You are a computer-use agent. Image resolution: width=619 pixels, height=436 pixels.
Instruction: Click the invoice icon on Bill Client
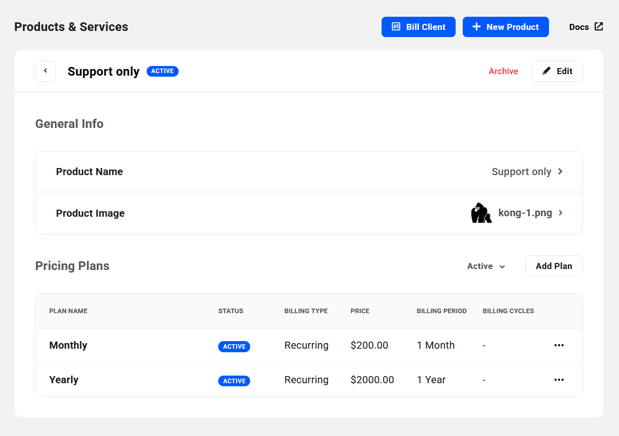coord(396,27)
